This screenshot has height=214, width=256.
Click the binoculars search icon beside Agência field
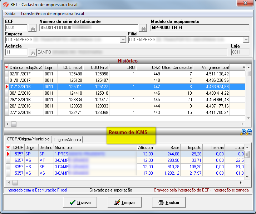point(33,53)
